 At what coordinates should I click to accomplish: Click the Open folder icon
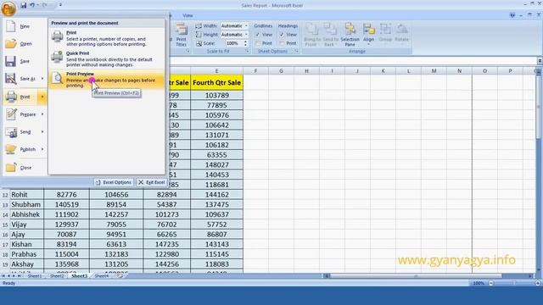pos(11,43)
